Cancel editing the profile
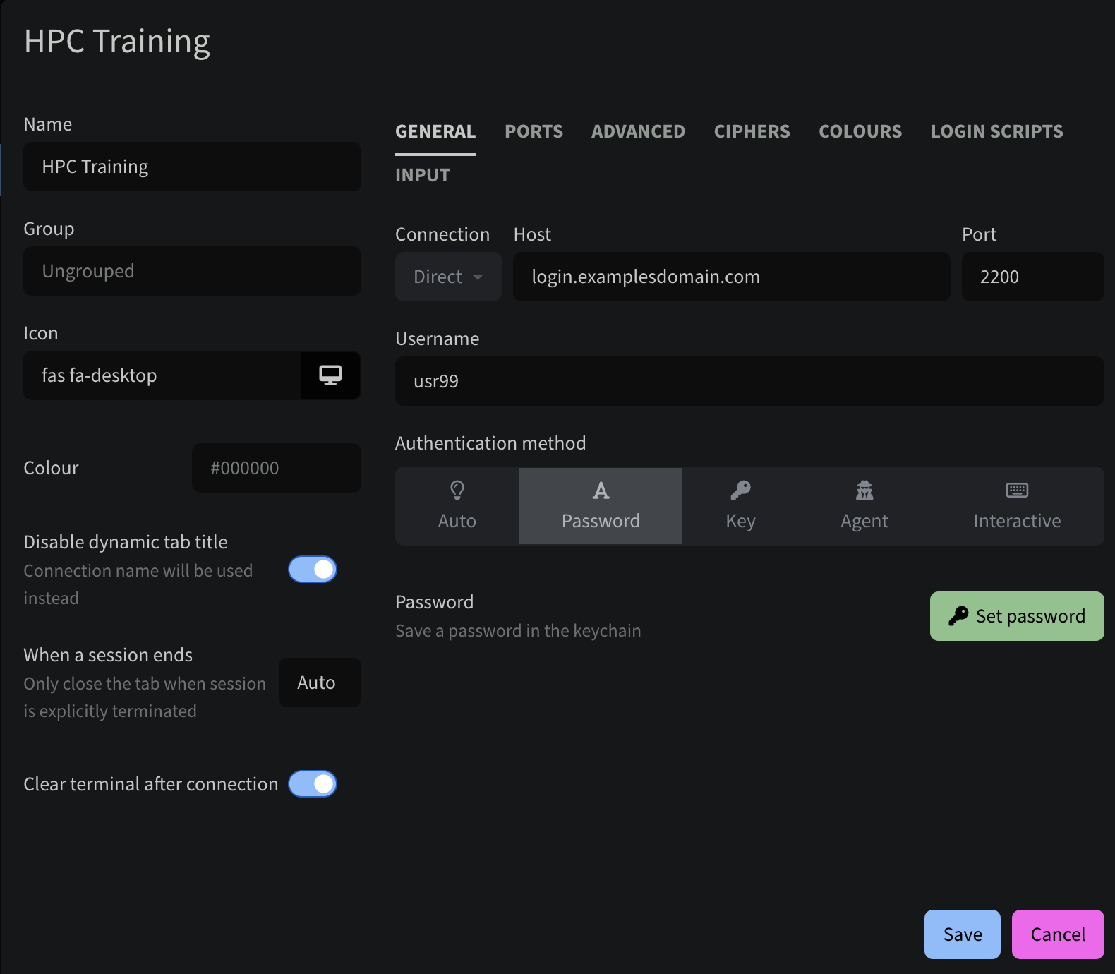Screen dimensions: 1115x974 [x=1057, y=934]
